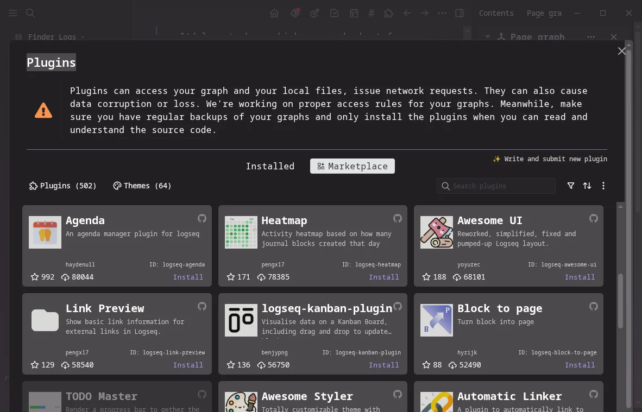
Task: Click the Awesome UI hammer thumbnail
Action: coord(437,232)
